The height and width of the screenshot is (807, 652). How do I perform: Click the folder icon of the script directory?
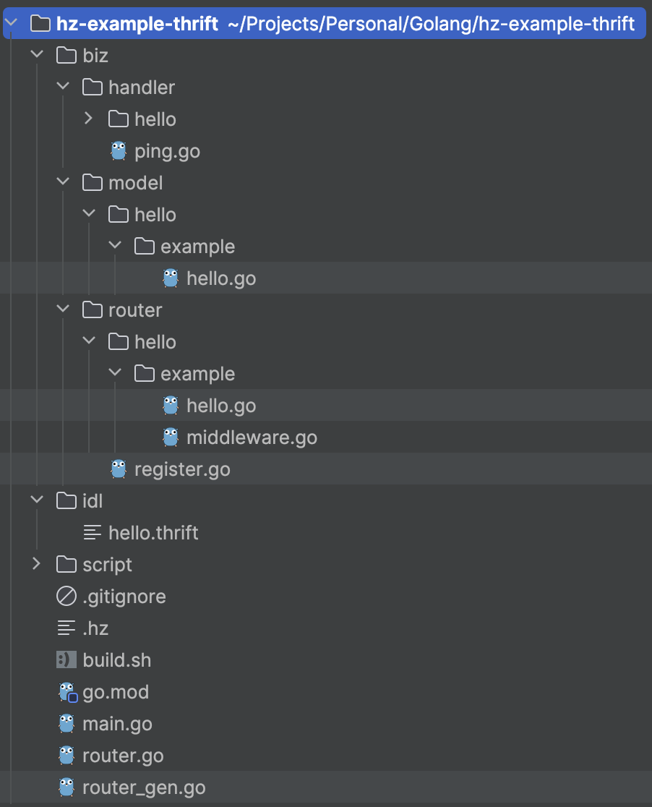67,565
